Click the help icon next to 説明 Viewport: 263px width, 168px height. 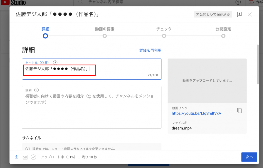36,90
